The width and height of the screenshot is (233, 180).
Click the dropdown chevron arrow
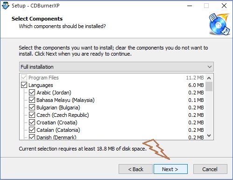coord(210,67)
